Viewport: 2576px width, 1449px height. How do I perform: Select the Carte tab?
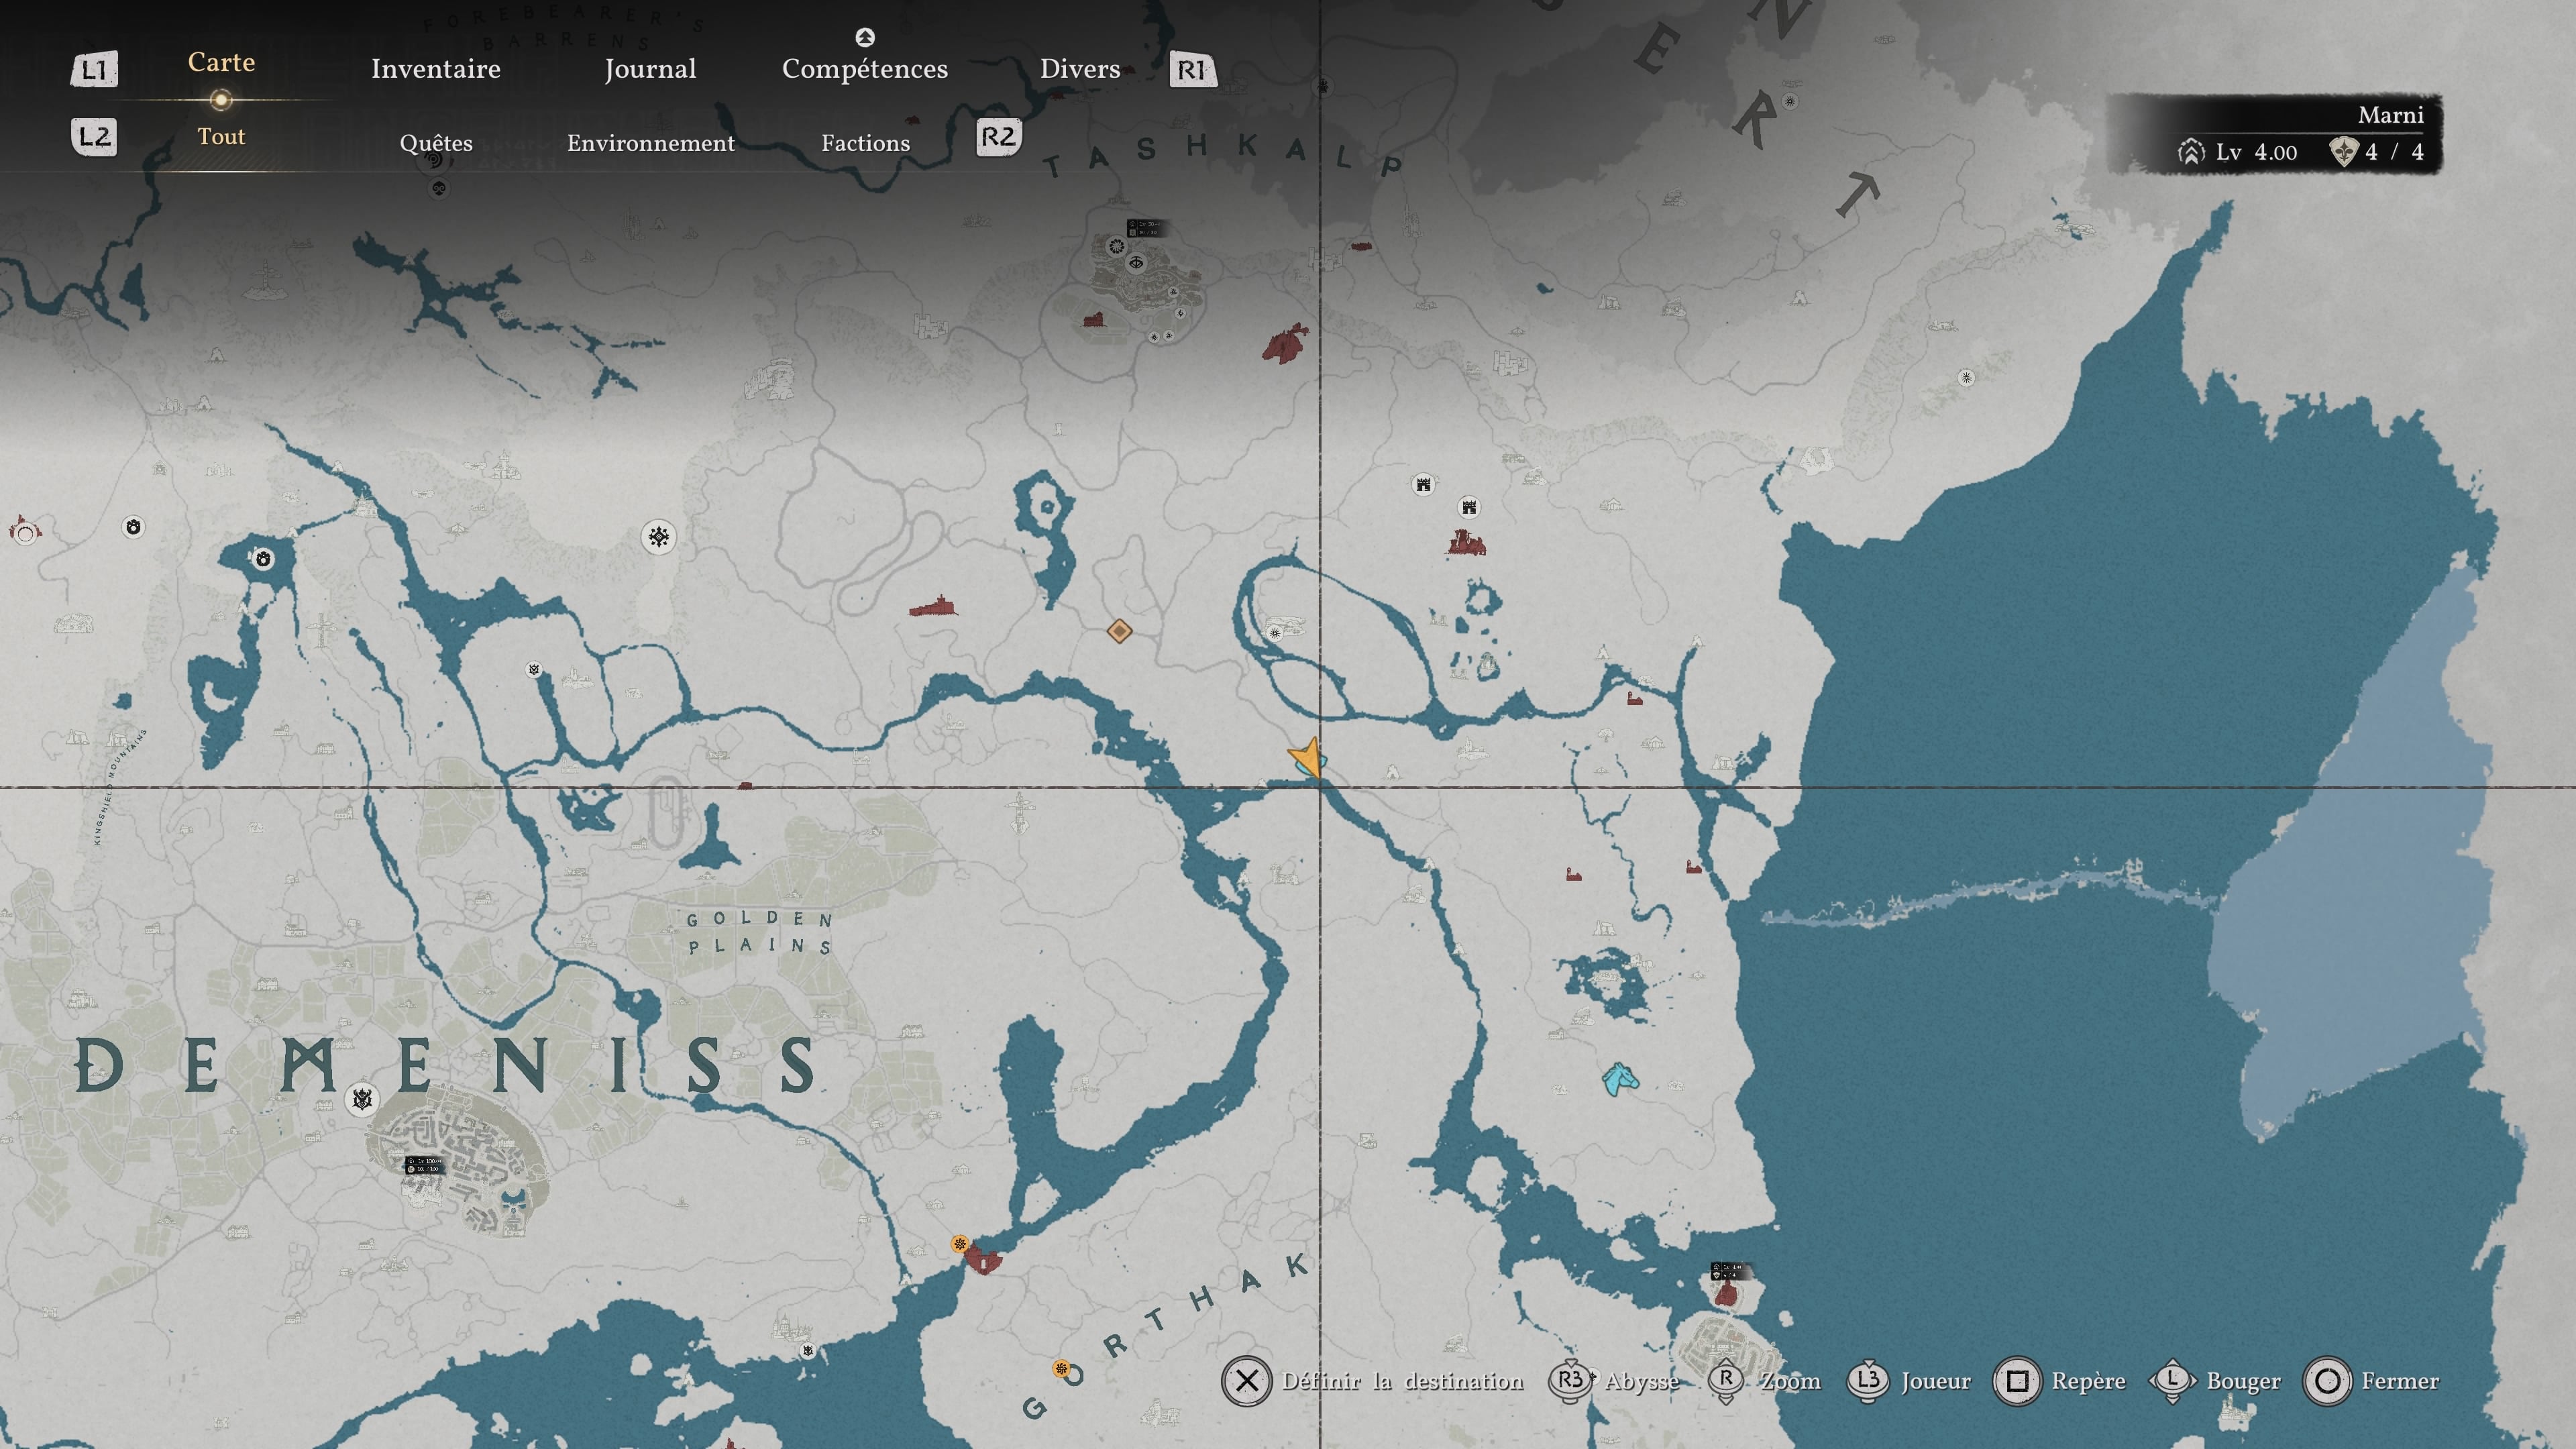pos(221,62)
